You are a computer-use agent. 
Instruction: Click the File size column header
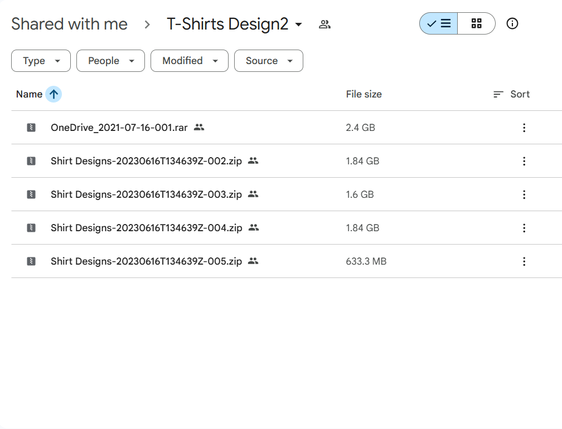[364, 94]
